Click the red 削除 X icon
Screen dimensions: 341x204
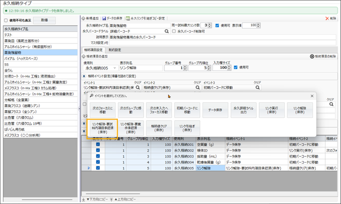pyautogui.click(x=327, y=18)
